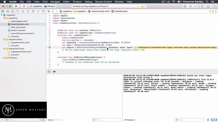This screenshot has width=218, height=122.
Task: Open the Report navigator
Action: pos(43,11)
